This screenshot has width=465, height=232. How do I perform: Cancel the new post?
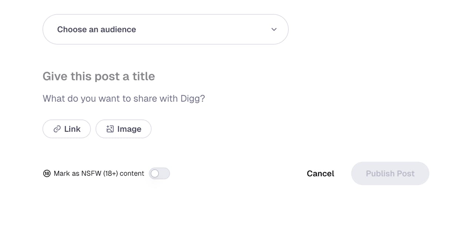(x=320, y=173)
